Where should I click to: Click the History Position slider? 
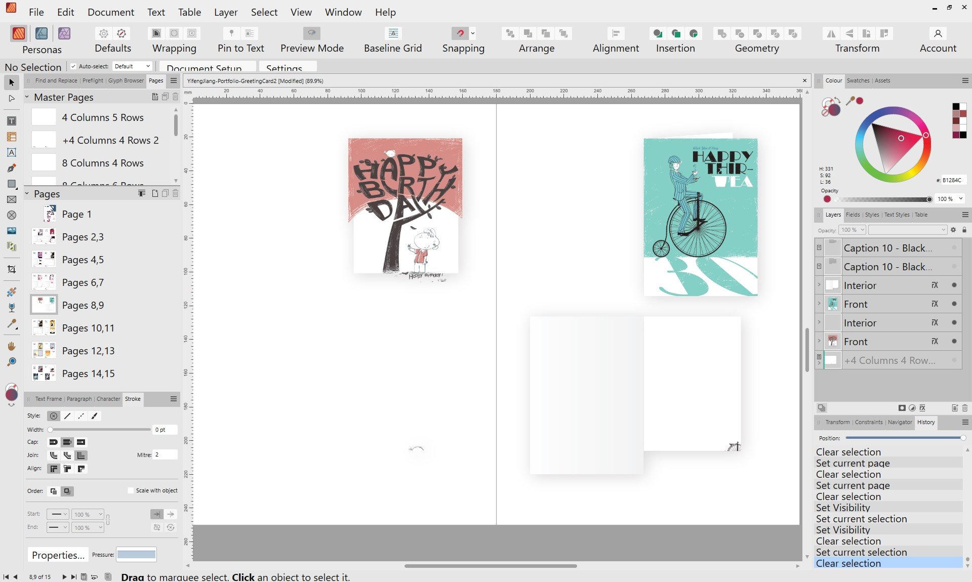click(905, 438)
